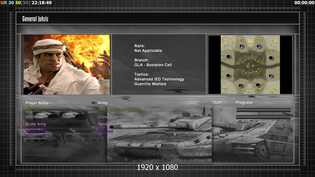Viewport: 315px width, 177px height.
Task: Click the 'General Juhziz' title text
Action: (x=35, y=19)
